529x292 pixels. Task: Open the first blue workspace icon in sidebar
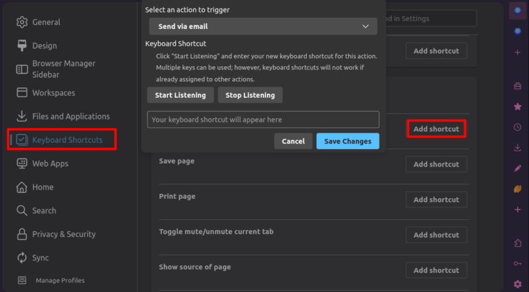coord(517,11)
